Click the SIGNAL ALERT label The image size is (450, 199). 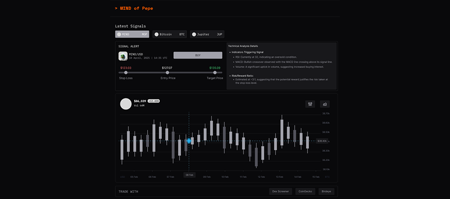pos(129,46)
